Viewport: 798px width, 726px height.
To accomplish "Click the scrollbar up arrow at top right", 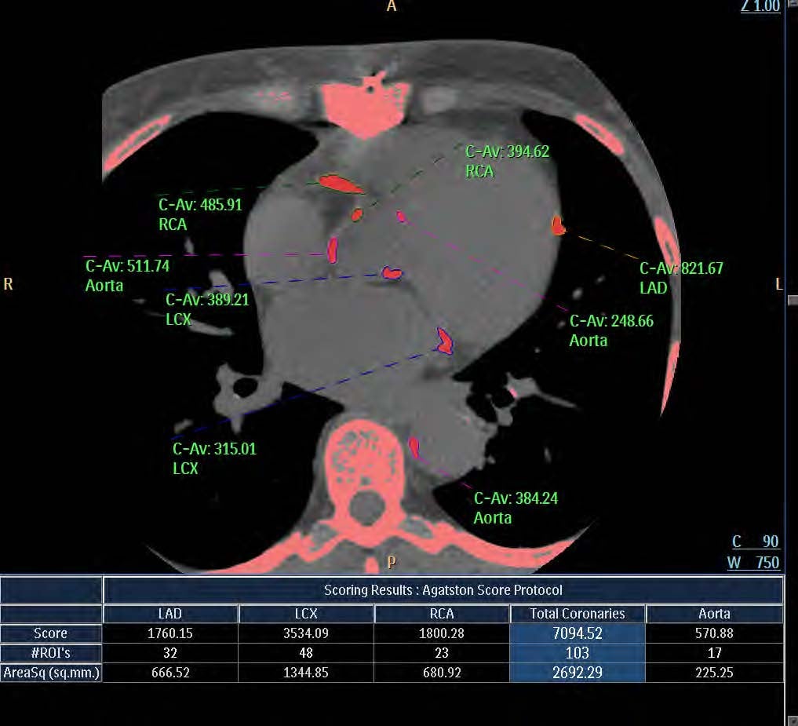I will pyautogui.click(x=793, y=5).
